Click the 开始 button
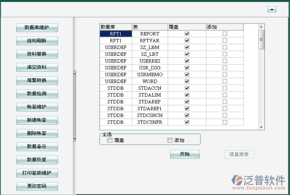The height and width of the screenshot is (195, 290). 184,154
